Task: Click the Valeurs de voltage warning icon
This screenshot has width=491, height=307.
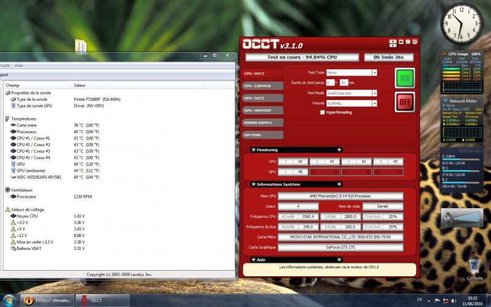Action: (x=8, y=209)
